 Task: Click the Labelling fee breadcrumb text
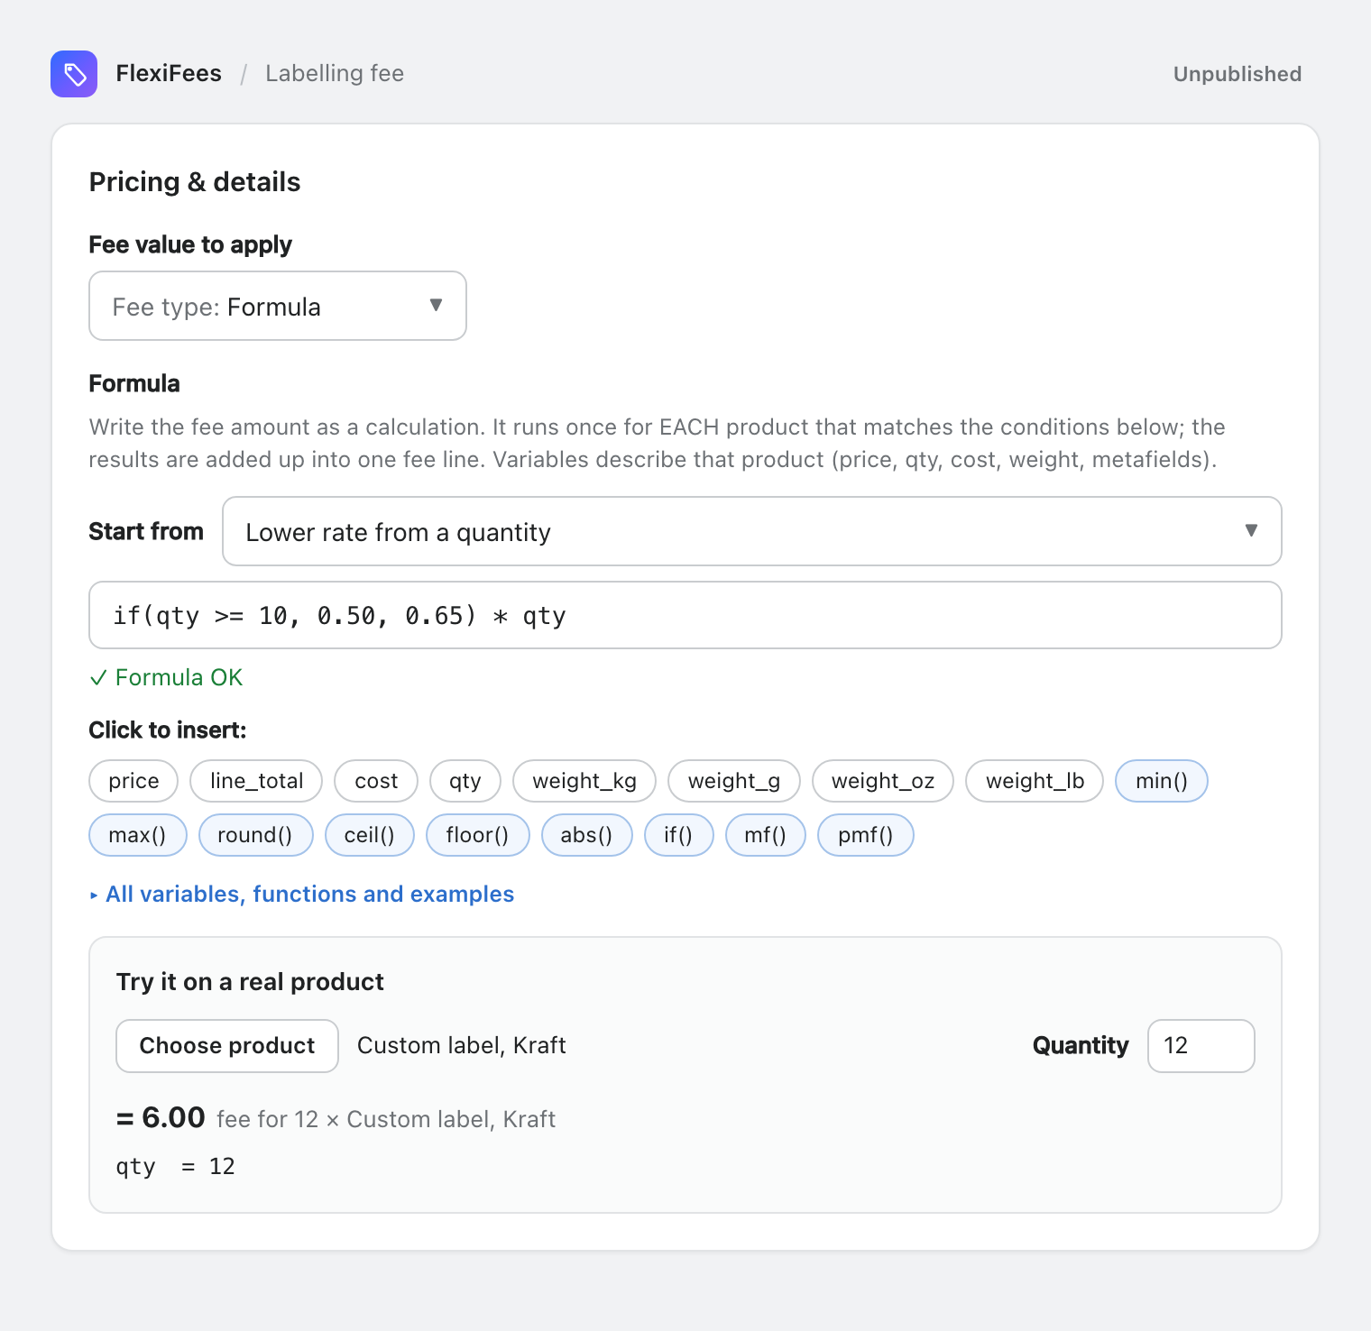(335, 74)
